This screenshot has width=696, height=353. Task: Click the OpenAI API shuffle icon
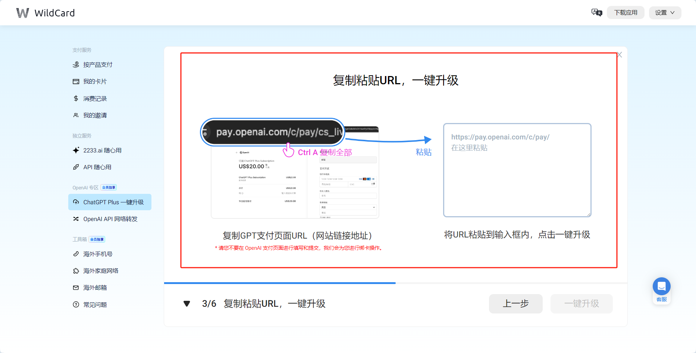tap(76, 219)
